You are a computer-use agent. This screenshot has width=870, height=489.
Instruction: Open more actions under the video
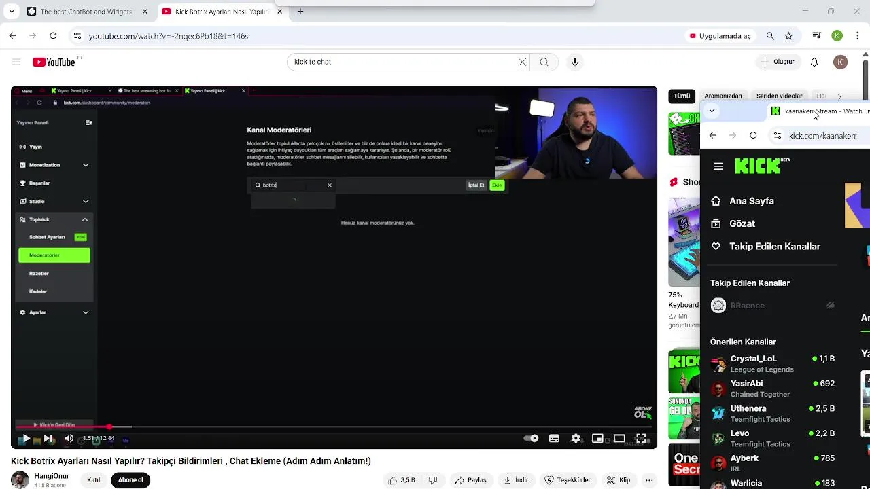coord(650,480)
